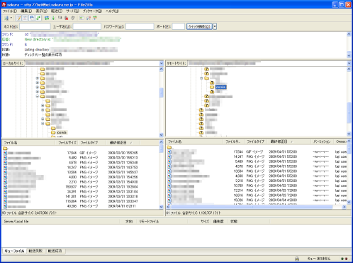Open the 編集(E) menu
The image size is (353, 263).
coord(26,11)
